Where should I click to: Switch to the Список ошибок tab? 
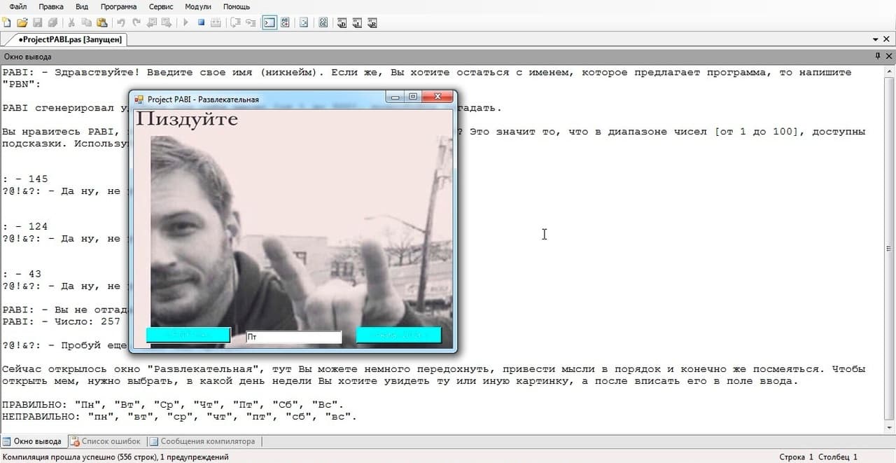click(x=105, y=441)
